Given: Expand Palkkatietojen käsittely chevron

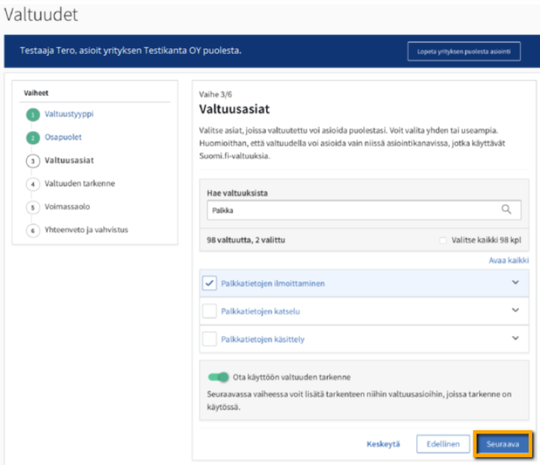Looking at the screenshot, I should pos(515,338).
